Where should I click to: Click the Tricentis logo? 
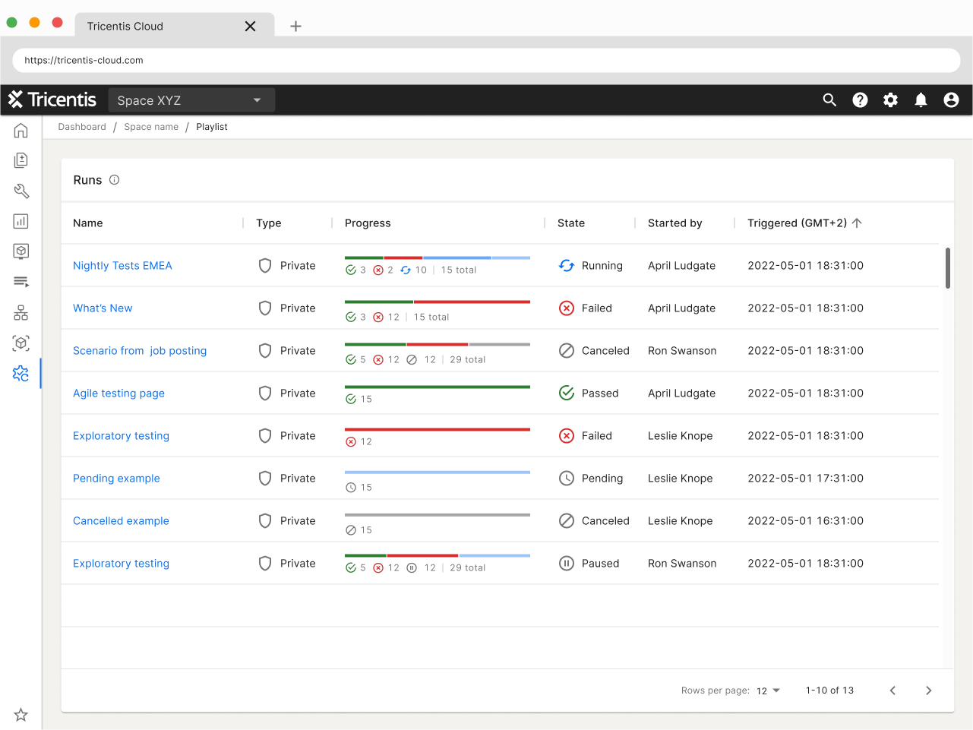click(52, 100)
